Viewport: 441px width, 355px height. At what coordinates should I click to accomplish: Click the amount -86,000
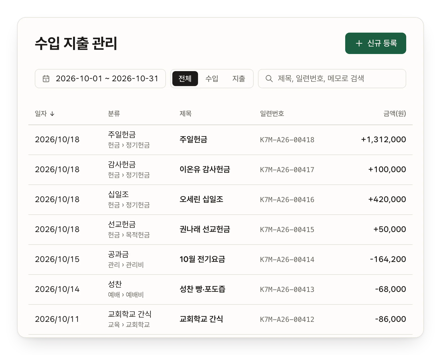point(390,319)
